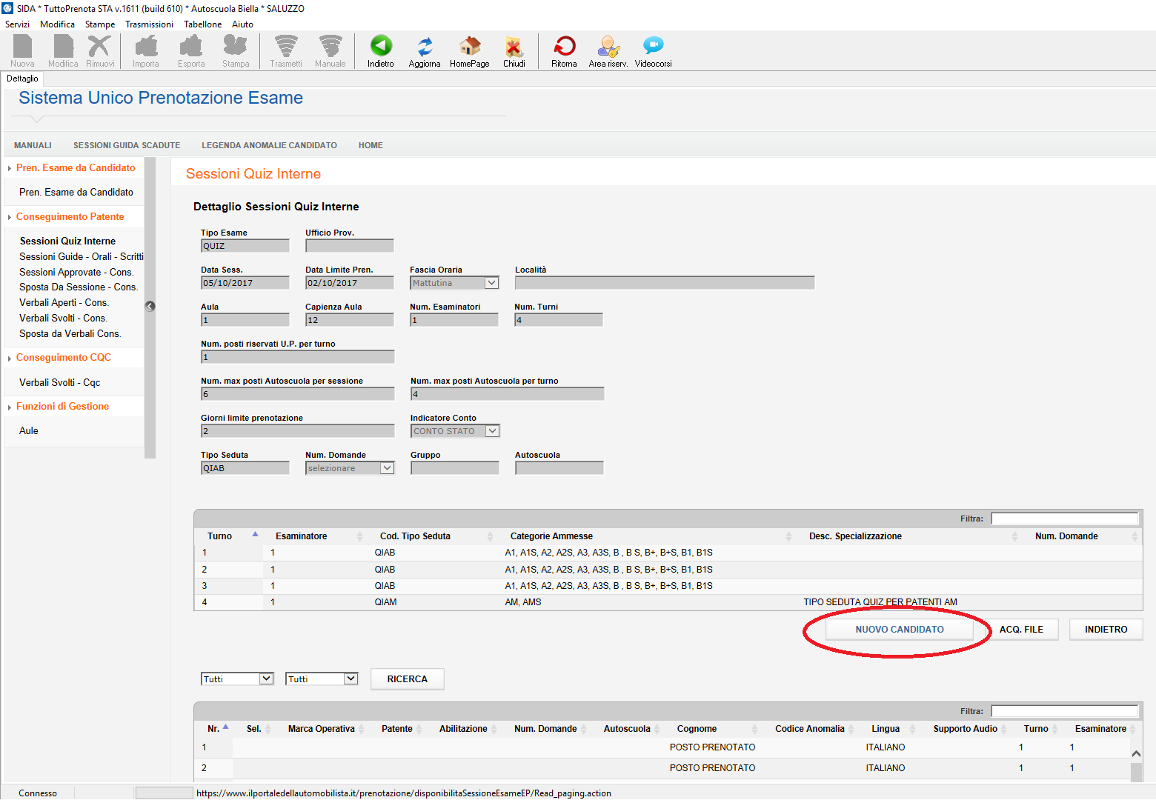The width and height of the screenshot is (1156, 800).
Task: Click the Aggiorna refresh icon in toolbar
Action: tap(425, 47)
